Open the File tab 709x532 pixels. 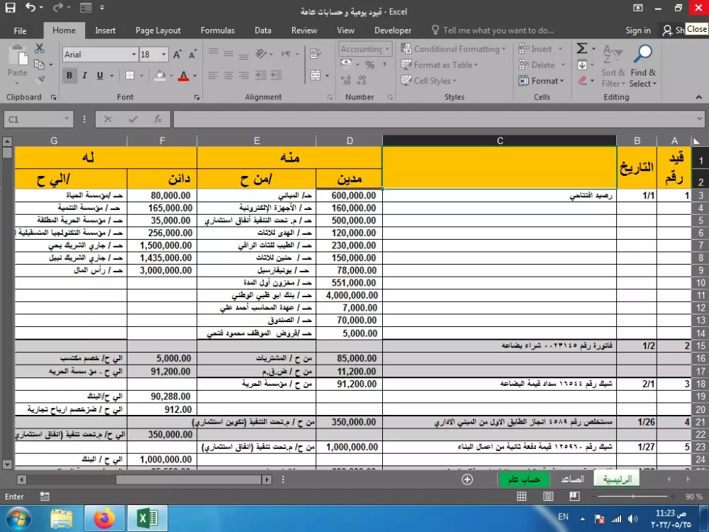click(x=20, y=31)
